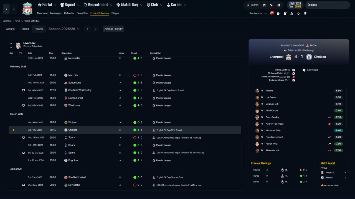Switch to the Overview tab
The image size is (355, 199).
pyautogui.click(x=42, y=13)
